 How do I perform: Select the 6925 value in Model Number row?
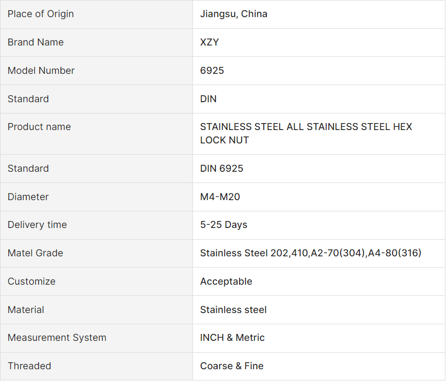click(212, 71)
